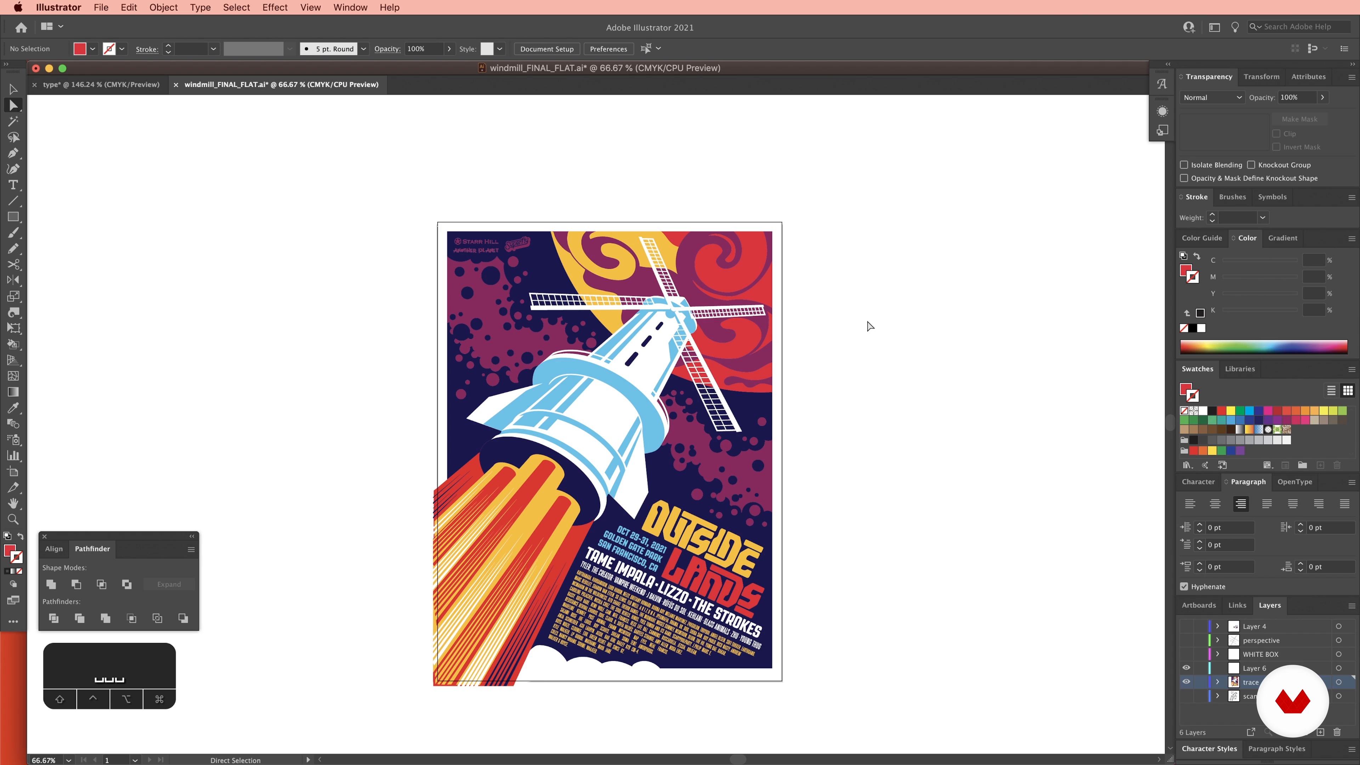Select the Magic Wand tool

pyautogui.click(x=13, y=121)
